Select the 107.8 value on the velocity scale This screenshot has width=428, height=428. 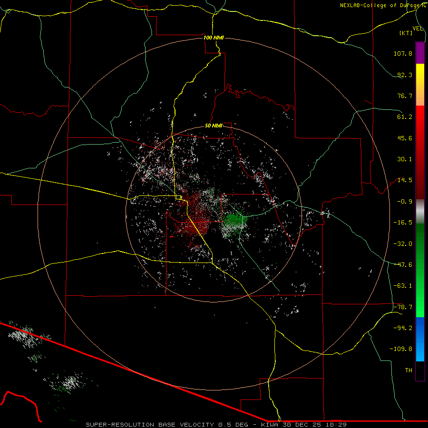(403, 53)
